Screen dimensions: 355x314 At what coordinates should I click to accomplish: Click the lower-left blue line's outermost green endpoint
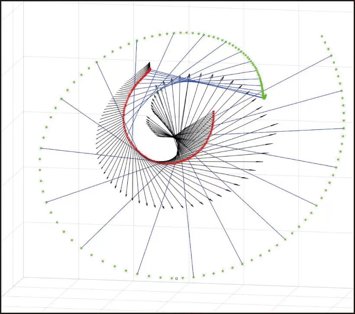[x=81, y=248]
